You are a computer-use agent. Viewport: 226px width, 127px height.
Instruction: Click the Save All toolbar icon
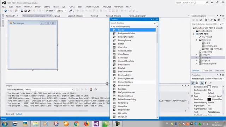(29, 11)
